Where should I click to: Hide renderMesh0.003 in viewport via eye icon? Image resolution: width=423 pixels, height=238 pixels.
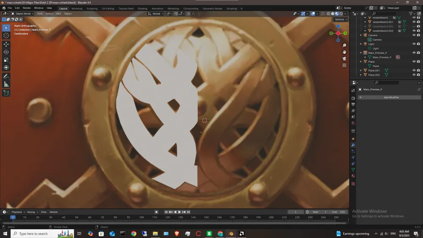(x=414, y=31)
